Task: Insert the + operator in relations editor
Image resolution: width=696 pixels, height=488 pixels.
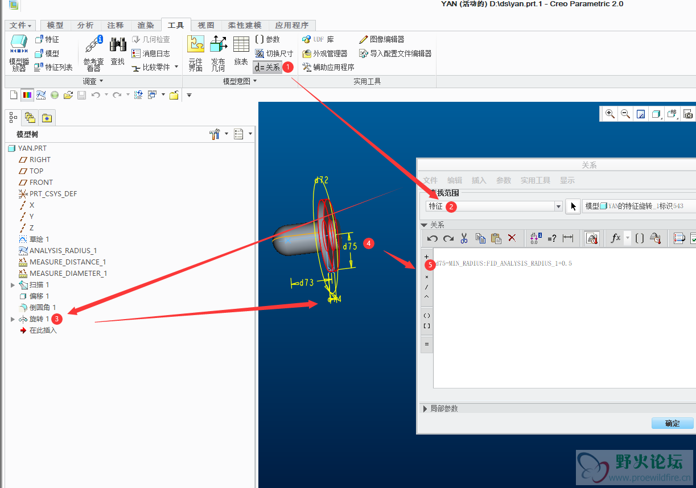Action: tap(427, 257)
